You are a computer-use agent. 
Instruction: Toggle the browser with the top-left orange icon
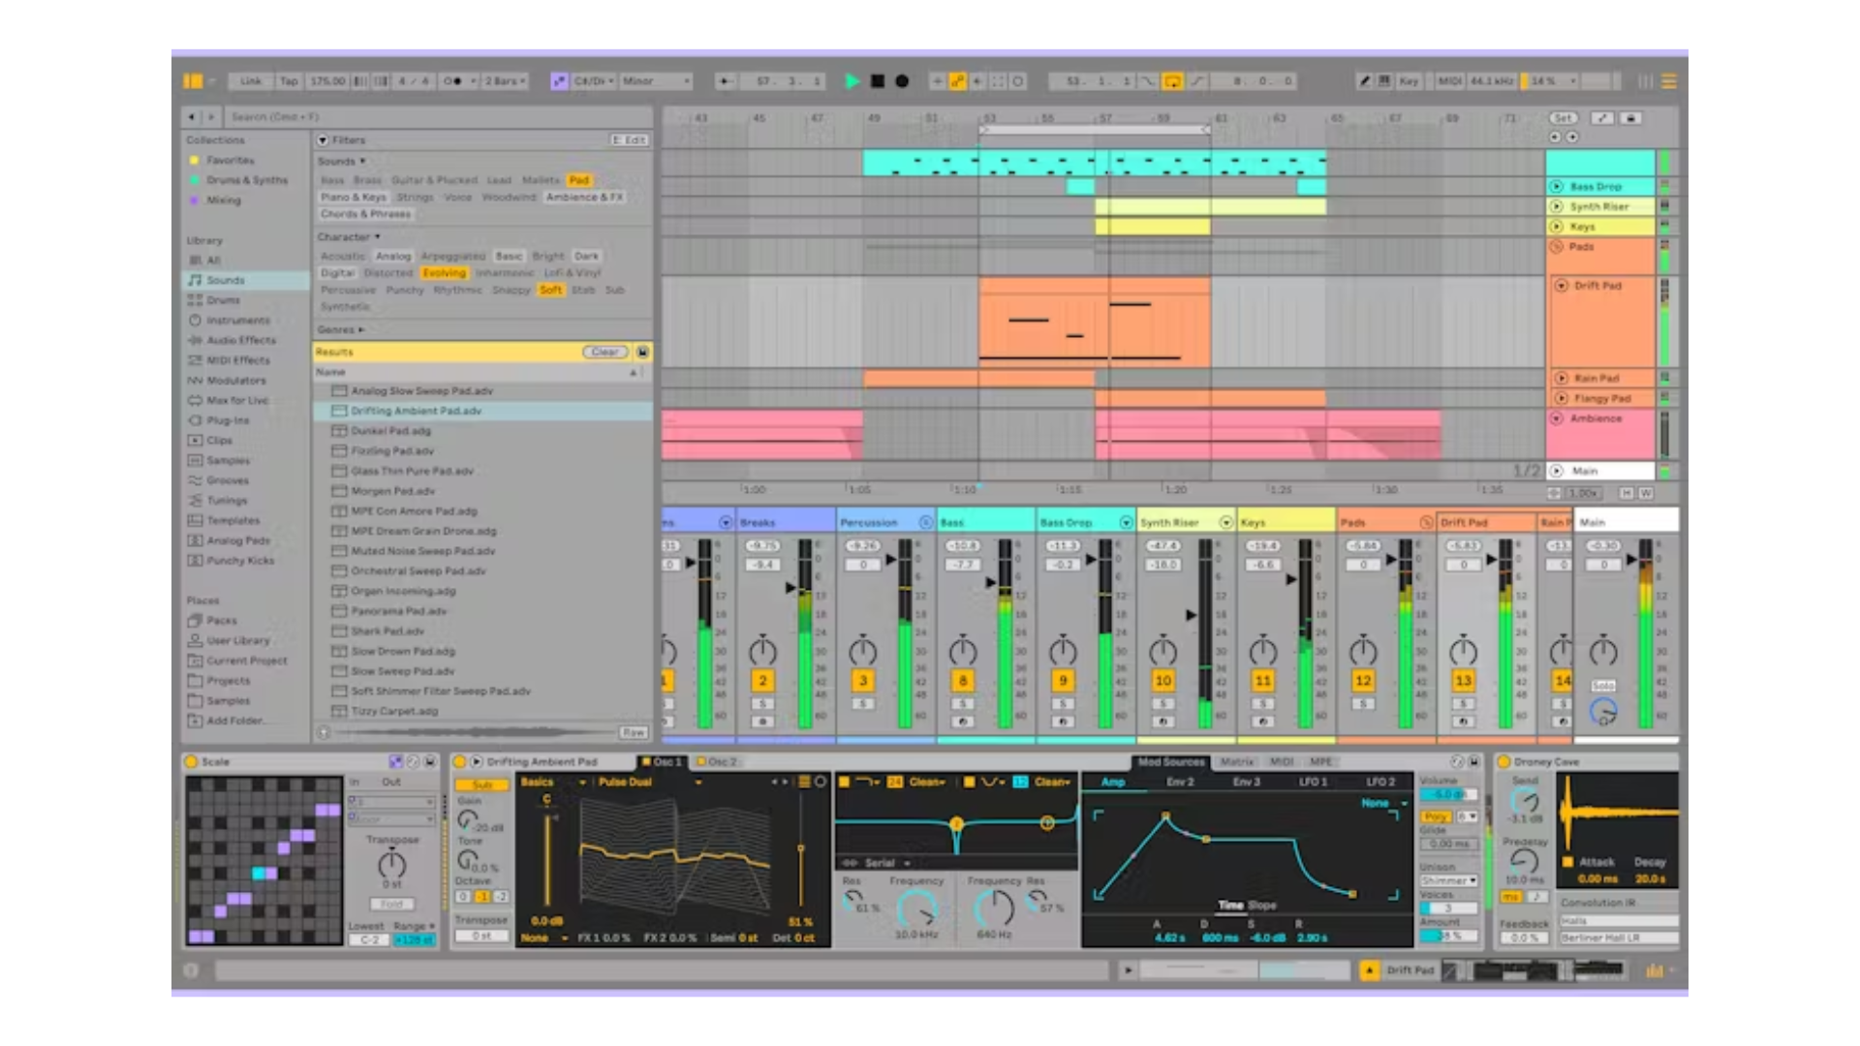[193, 81]
